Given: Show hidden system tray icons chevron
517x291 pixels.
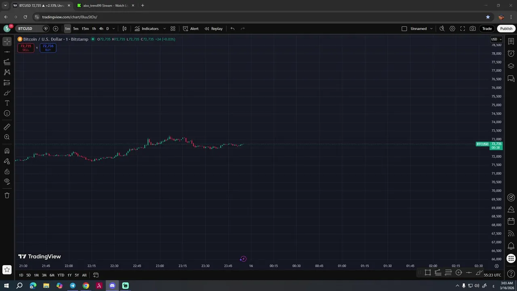Looking at the screenshot, I should pyautogui.click(x=458, y=286).
